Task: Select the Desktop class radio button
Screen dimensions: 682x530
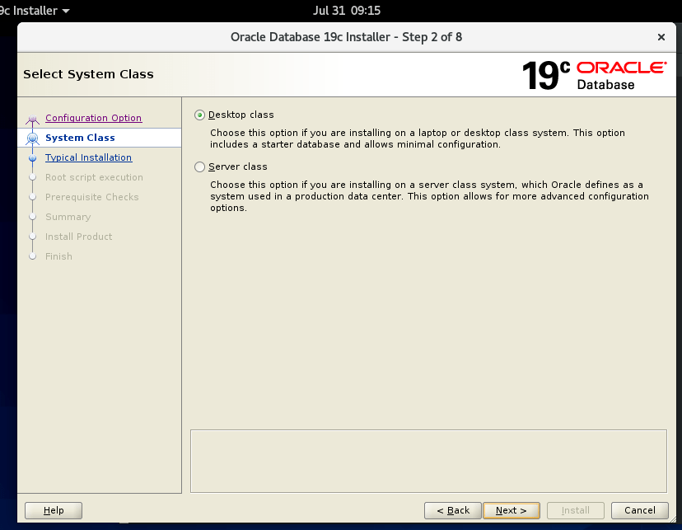Action: (x=199, y=115)
